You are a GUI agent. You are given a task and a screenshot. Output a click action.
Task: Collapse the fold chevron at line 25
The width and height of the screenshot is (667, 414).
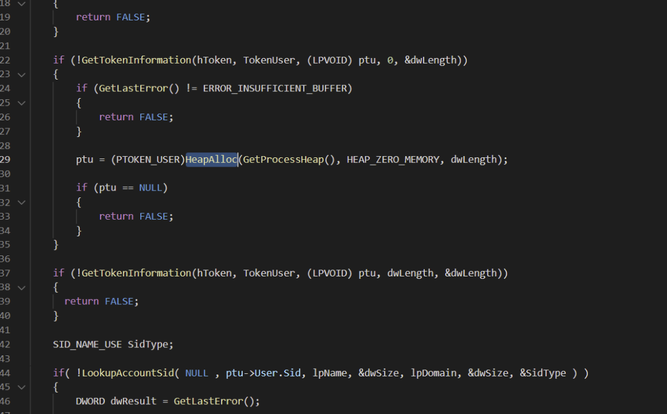(21, 103)
